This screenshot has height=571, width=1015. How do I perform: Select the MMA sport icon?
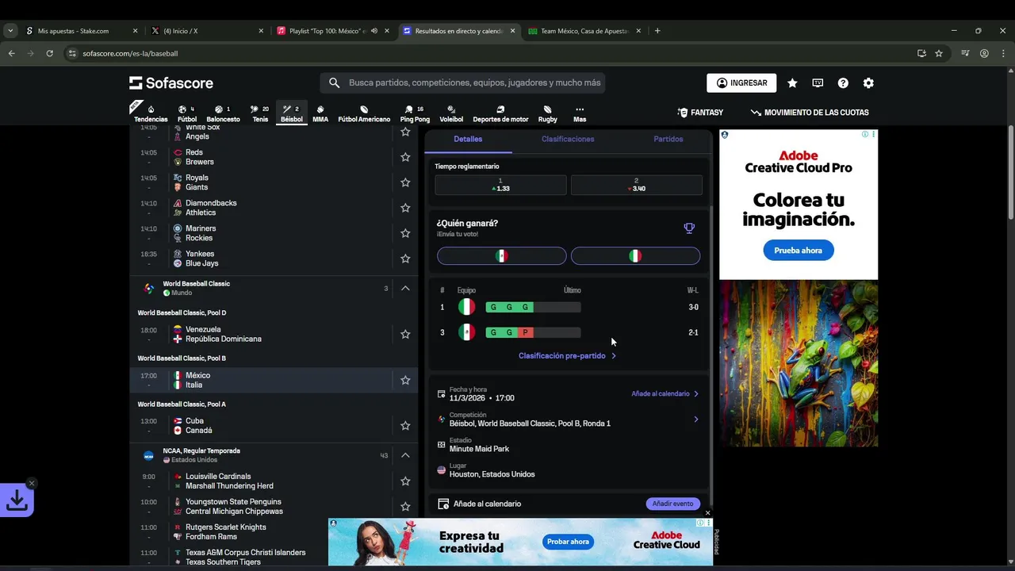[x=320, y=114]
